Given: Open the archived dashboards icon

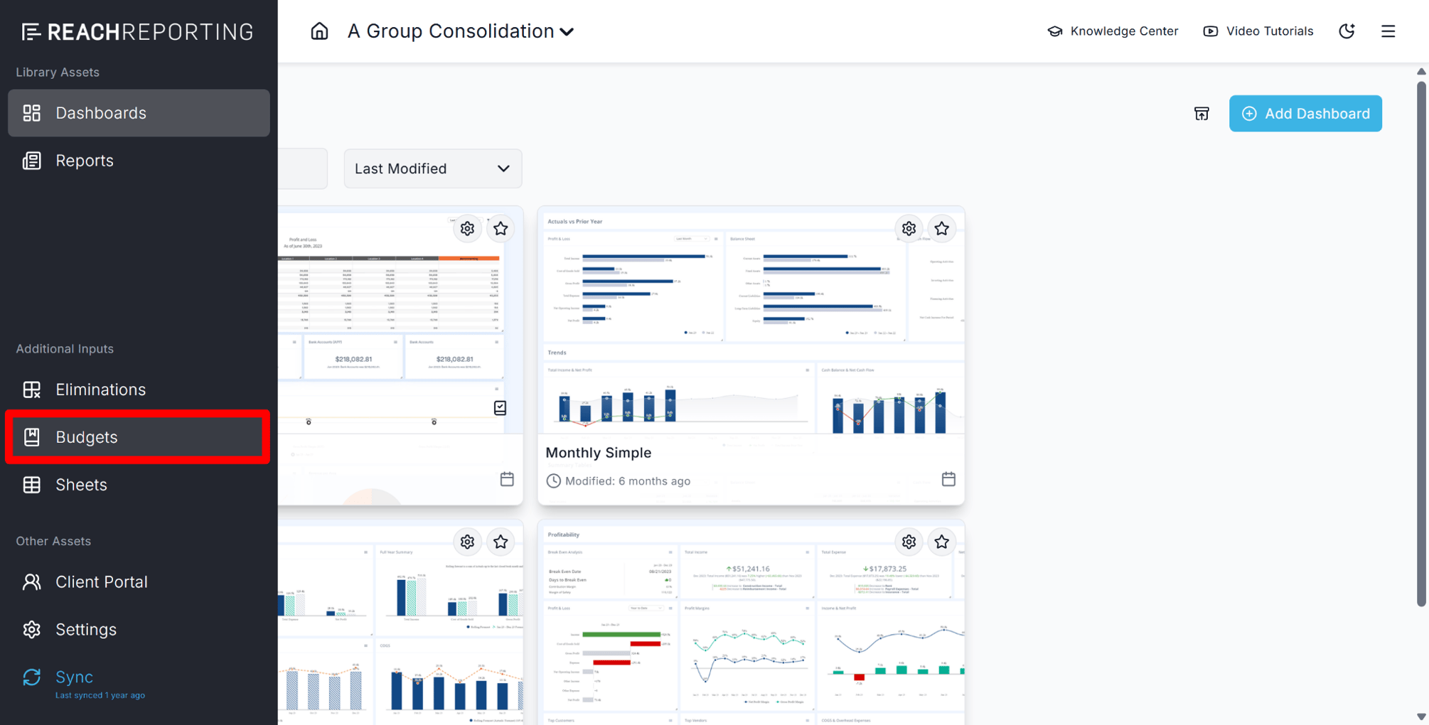Looking at the screenshot, I should [x=1201, y=114].
